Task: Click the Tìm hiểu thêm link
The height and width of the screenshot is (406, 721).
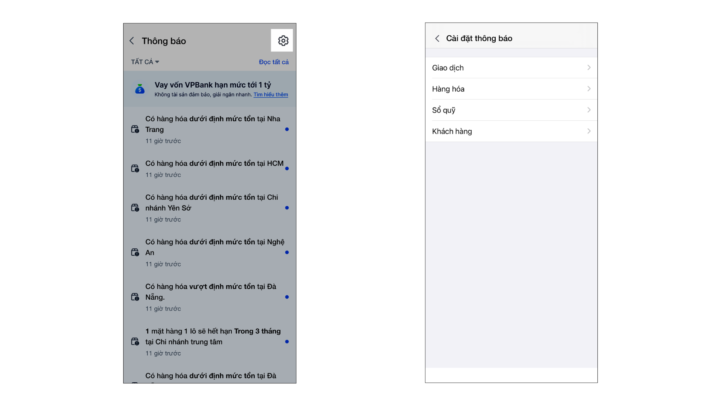Action: click(x=270, y=95)
